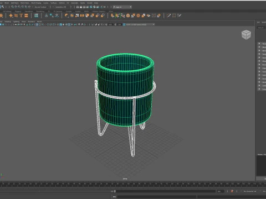Open the Sign In account dropdown
Screen dimensions: 266x199
[122, 7]
